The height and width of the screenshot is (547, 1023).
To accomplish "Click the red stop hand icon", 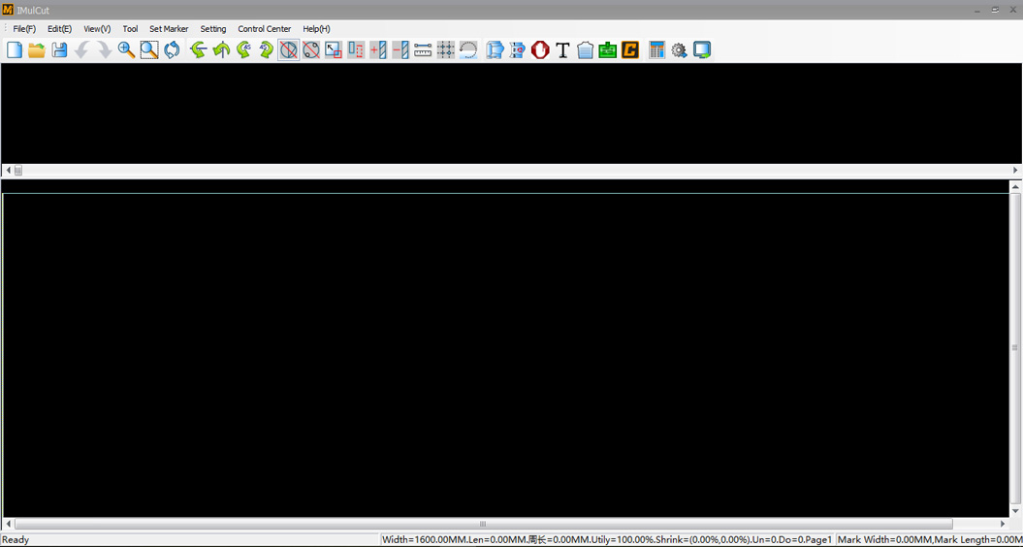I will pos(540,50).
